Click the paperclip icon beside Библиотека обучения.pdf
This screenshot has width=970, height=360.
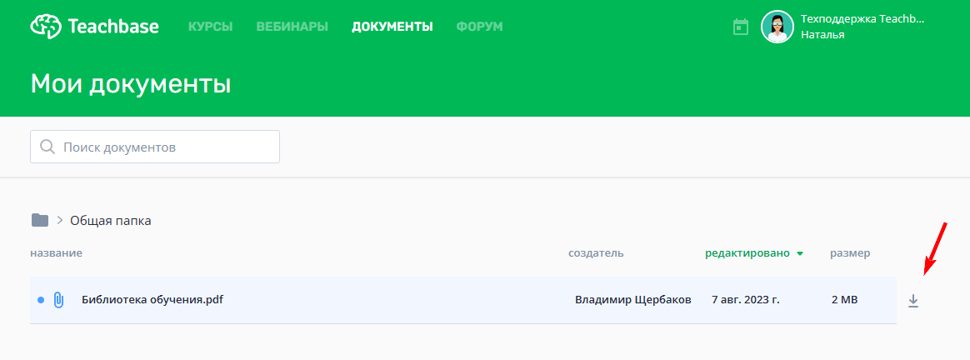coord(59,300)
